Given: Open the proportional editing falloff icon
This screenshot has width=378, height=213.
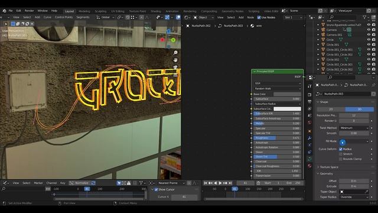Looking at the screenshot, I should [147, 17].
